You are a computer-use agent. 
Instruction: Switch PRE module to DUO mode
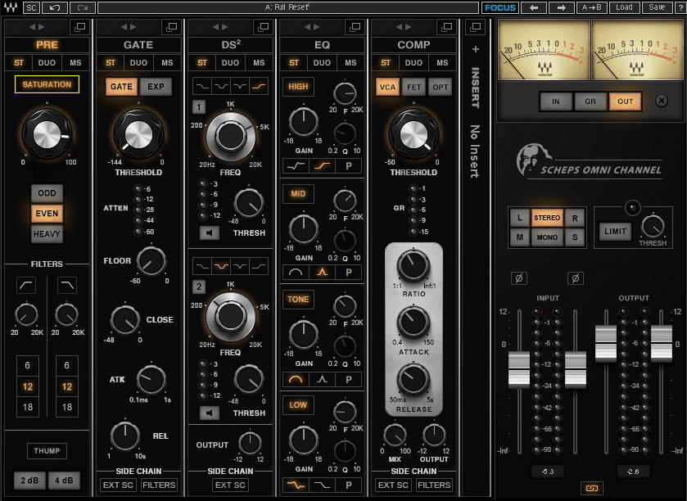tap(47, 62)
